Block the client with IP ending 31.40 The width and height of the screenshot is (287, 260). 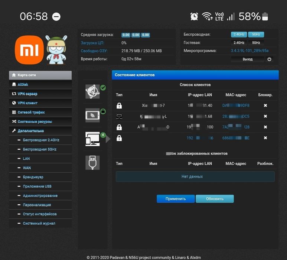pos(265,105)
